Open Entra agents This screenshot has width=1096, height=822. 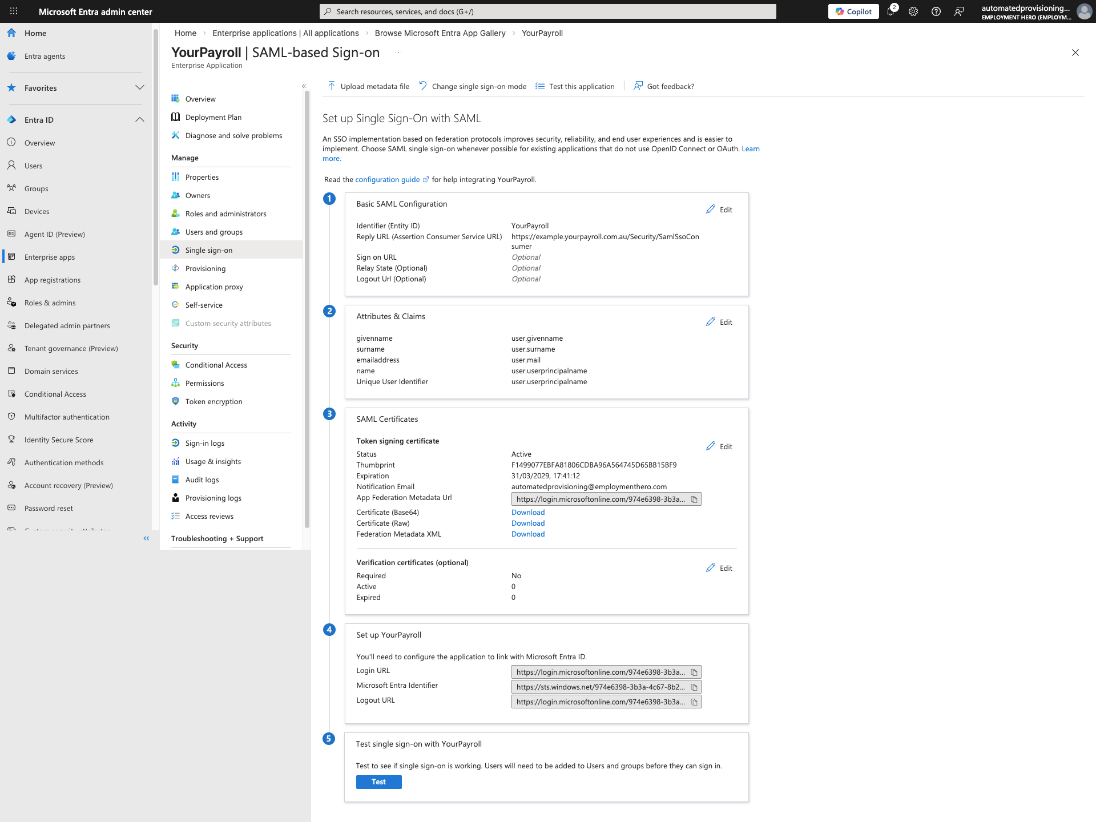(45, 56)
